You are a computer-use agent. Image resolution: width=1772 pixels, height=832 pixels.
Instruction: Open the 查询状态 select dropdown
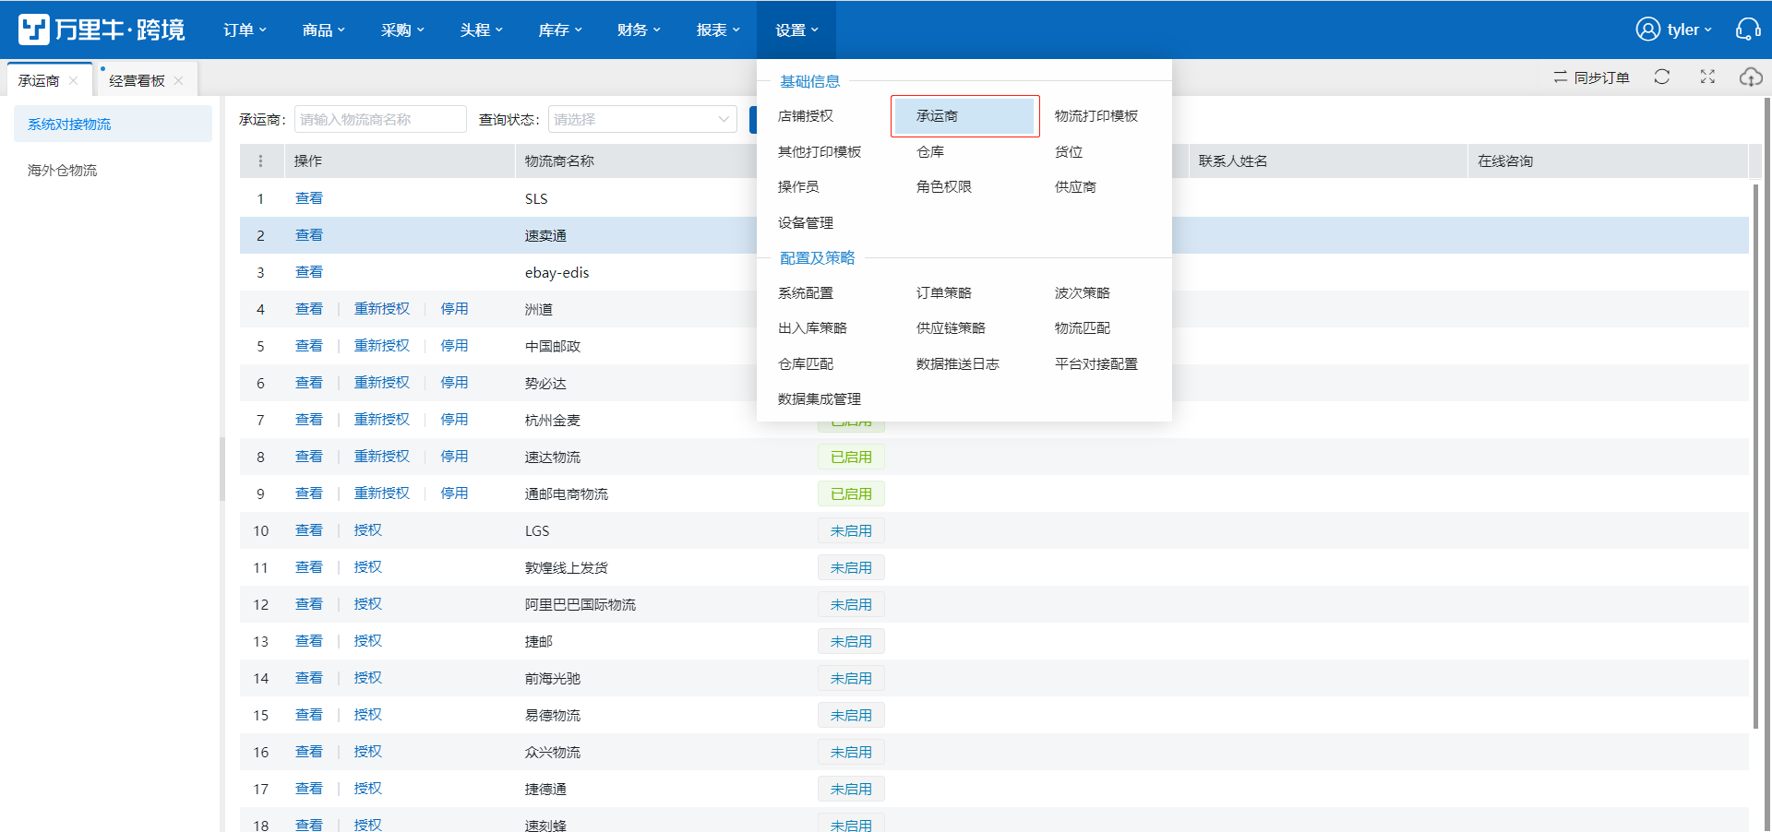pyautogui.click(x=642, y=119)
